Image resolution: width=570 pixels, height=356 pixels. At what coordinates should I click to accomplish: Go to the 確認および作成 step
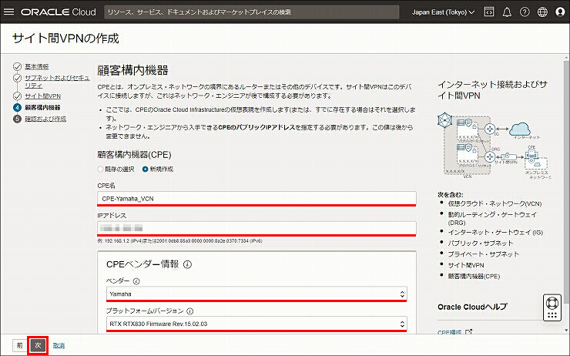pos(45,119)
